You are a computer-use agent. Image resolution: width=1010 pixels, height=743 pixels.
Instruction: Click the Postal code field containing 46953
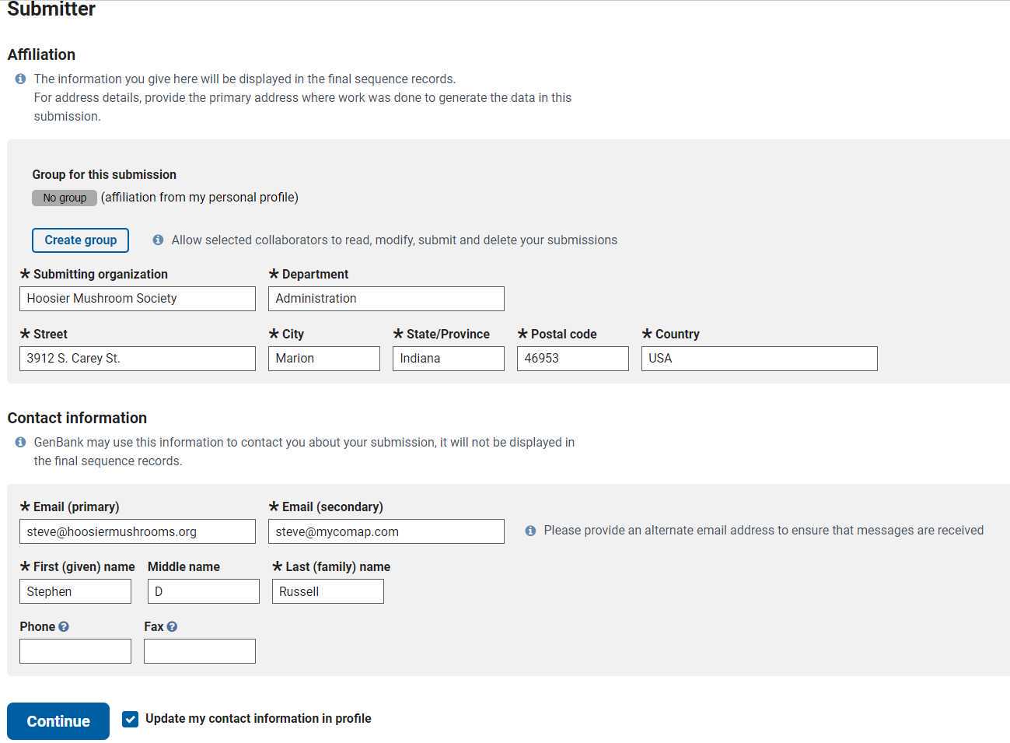(x=573, y=359)
